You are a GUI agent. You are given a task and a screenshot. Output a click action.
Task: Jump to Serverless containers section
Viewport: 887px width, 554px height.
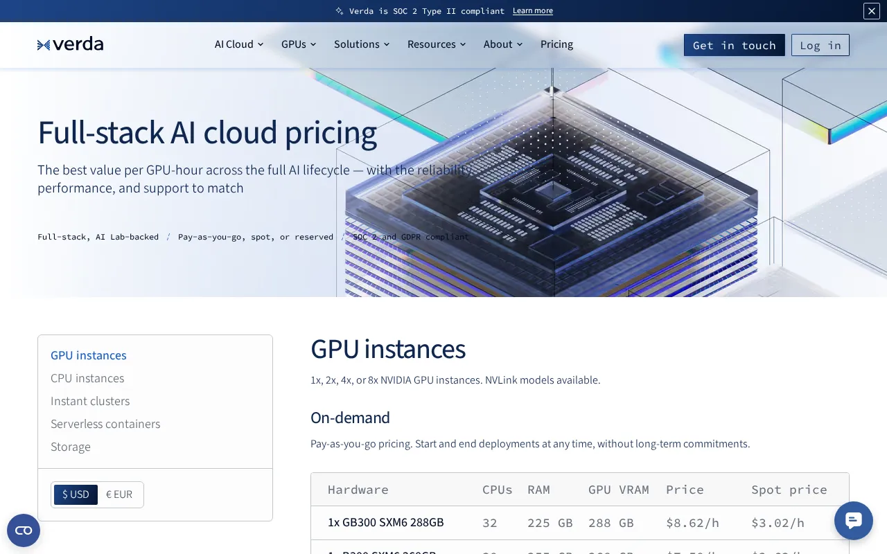click(x=105, y=424)
